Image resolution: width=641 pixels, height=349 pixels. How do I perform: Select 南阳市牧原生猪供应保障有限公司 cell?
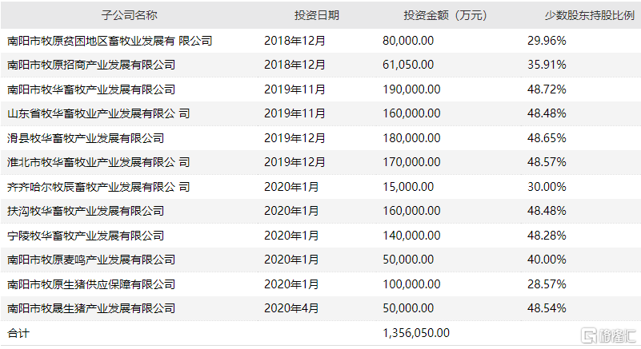(x=91, y=284)
